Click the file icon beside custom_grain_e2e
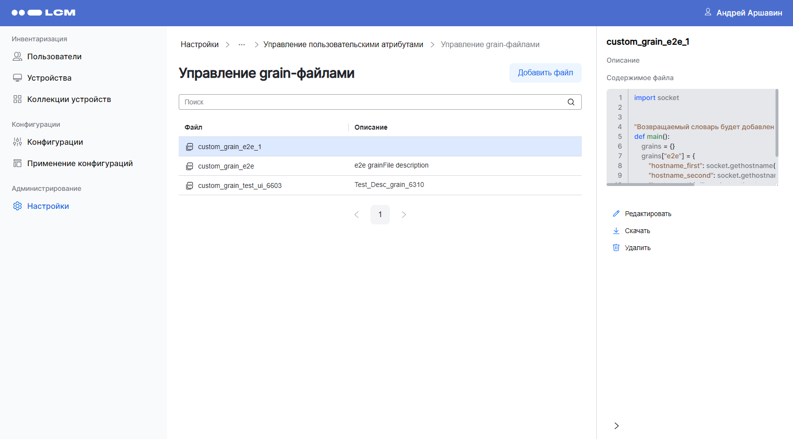Image resolution: width=793 pixels, height=439 pixels. point(189,166)
